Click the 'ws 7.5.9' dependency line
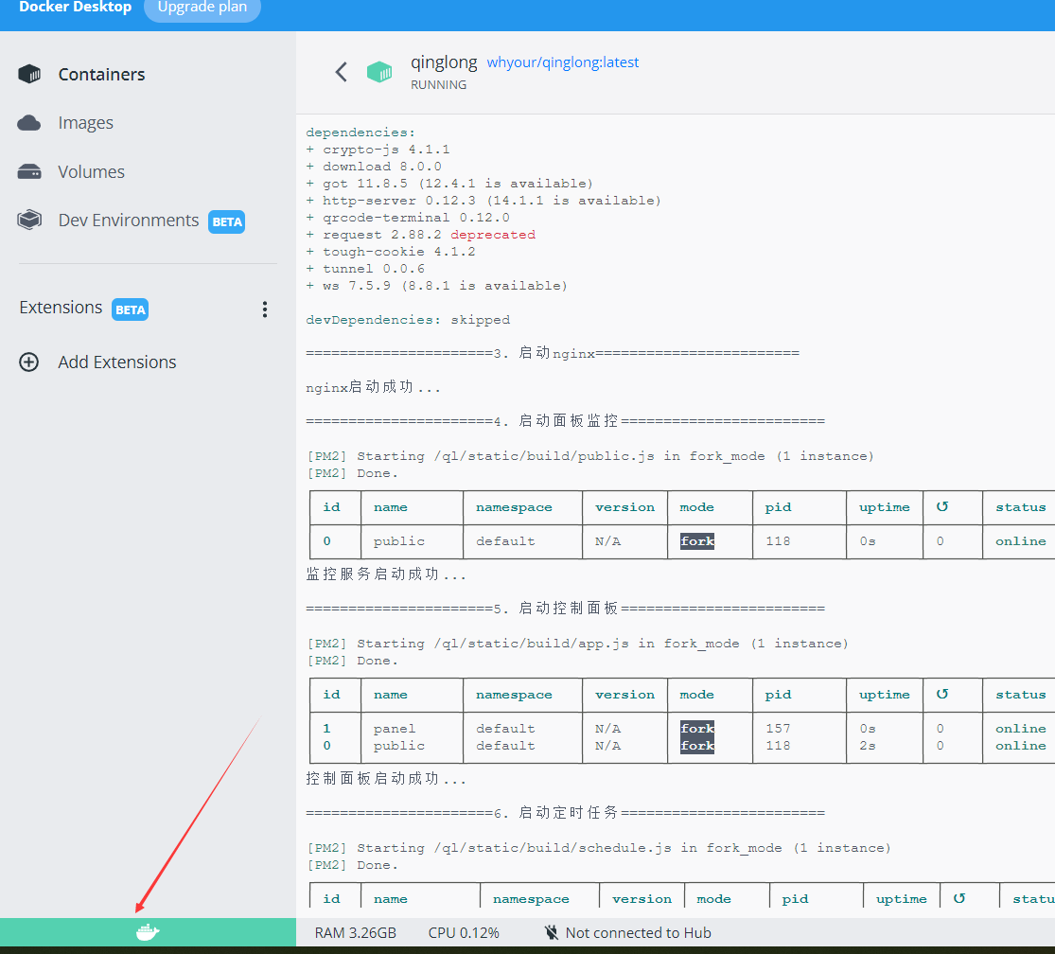 coord(437,286)
